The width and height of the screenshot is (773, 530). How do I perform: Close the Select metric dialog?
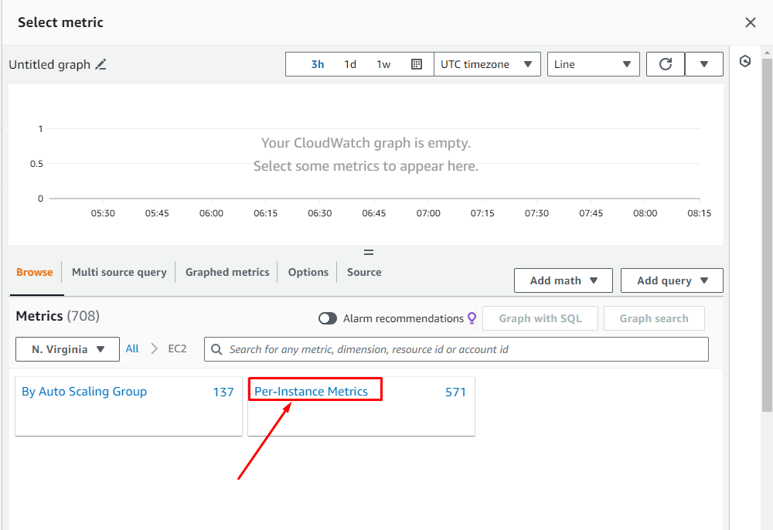point(751,22)
